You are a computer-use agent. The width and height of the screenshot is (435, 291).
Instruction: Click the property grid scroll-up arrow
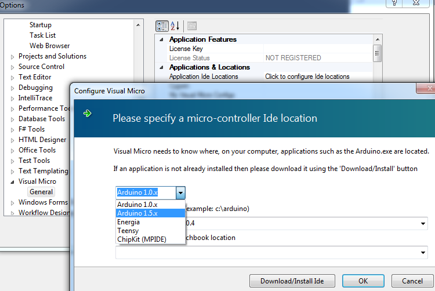[x=378, y=39]
